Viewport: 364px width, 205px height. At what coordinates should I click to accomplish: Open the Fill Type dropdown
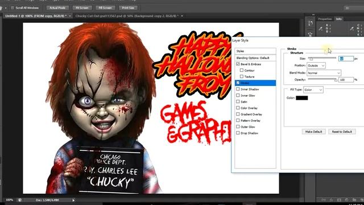[x=313, y=90]
